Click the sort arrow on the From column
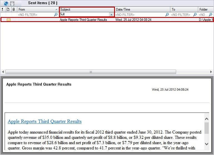The image size is (214, 155). [56, 9]
